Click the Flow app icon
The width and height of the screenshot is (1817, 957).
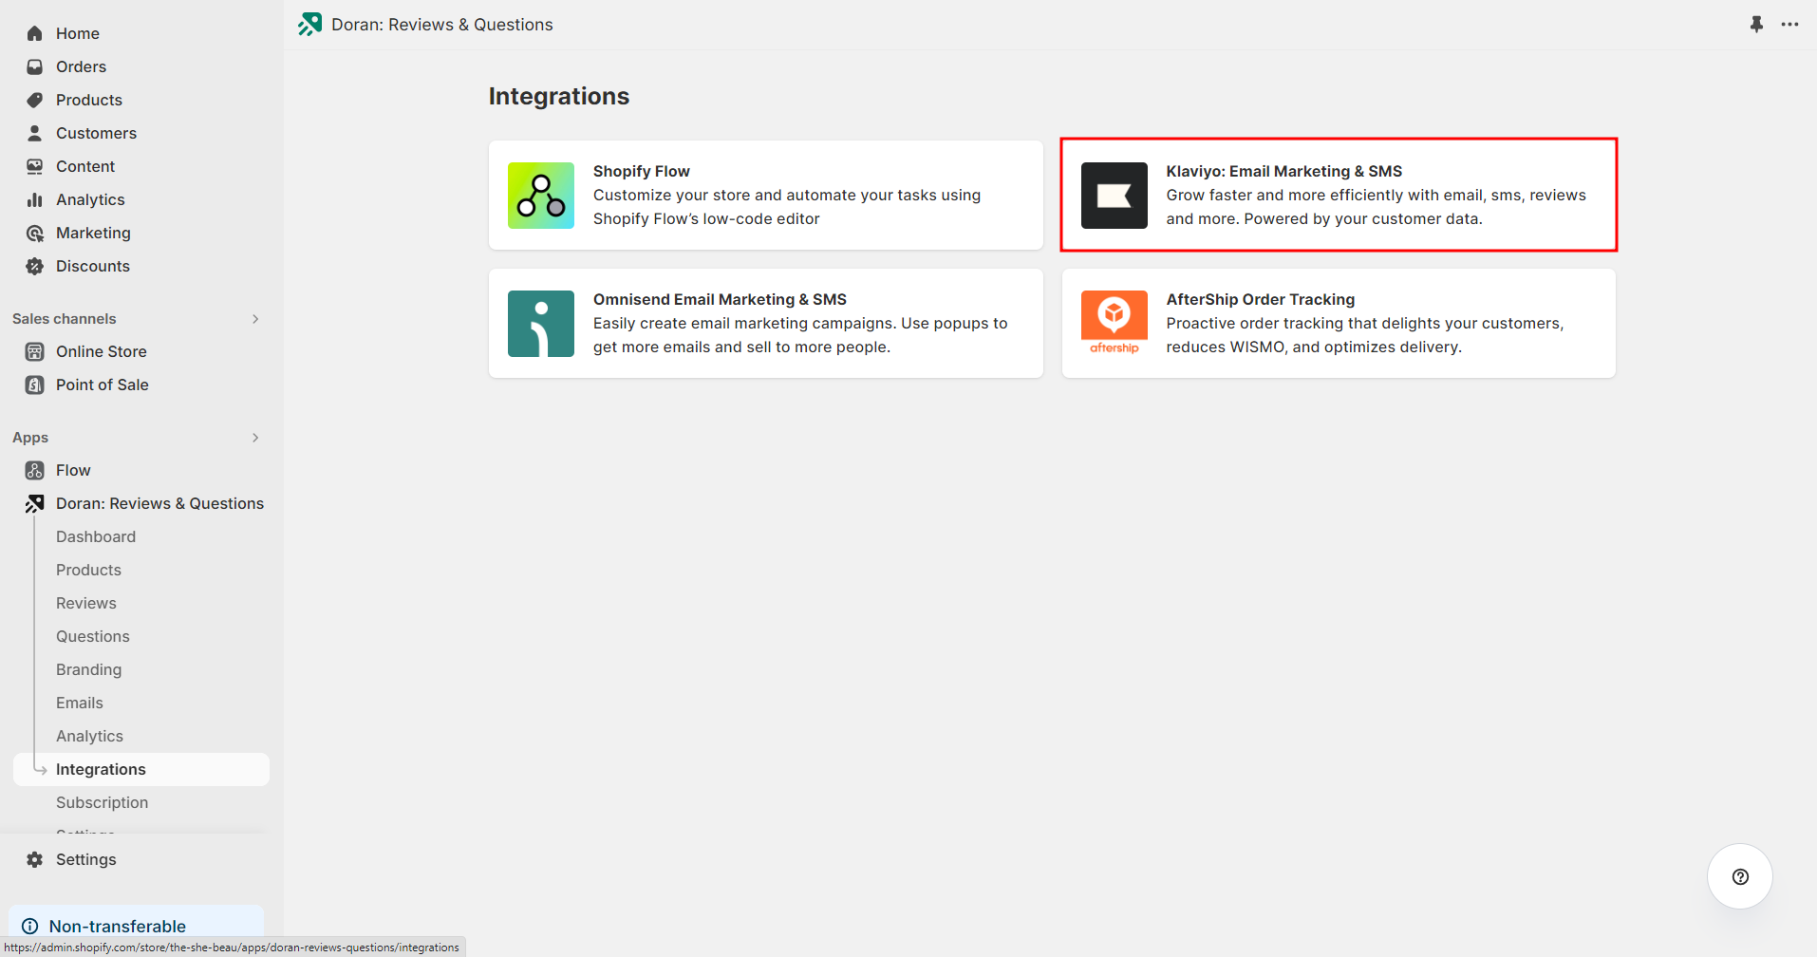tap(35, 470)
